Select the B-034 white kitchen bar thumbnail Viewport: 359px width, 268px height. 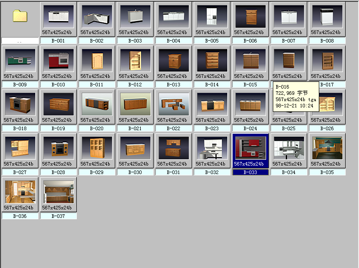pos(289,148)
